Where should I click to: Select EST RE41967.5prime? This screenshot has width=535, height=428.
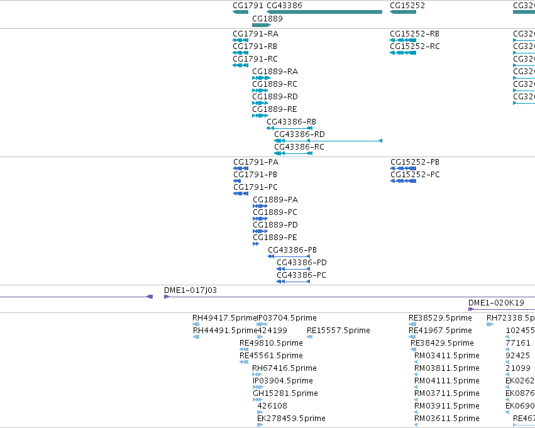[440, 331]
